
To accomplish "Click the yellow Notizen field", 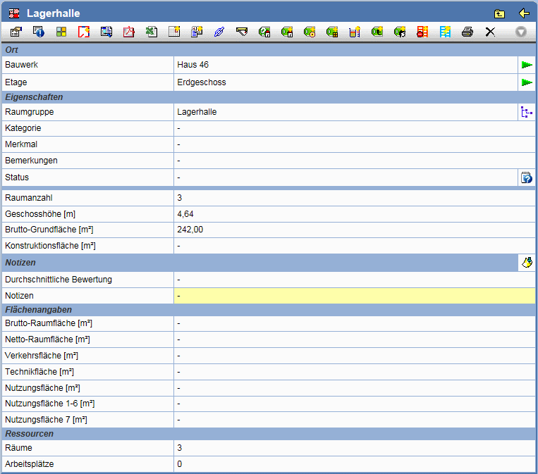I will (354, 296).
